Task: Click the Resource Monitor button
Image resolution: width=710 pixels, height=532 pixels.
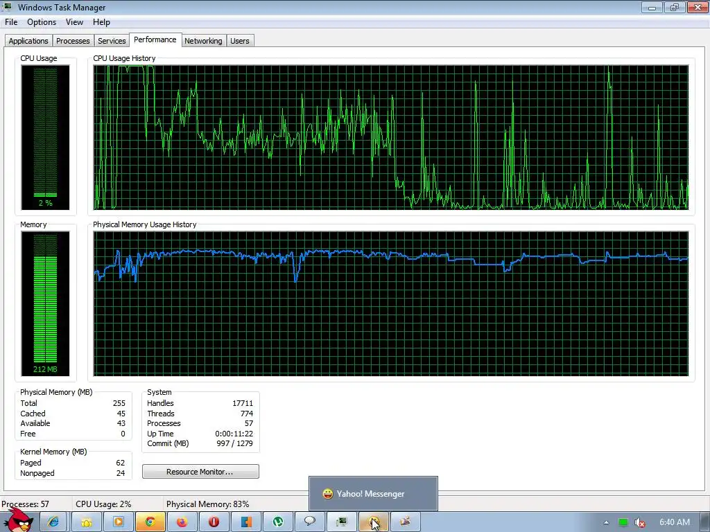Action: pyautogui.click(x=200, y=471)
